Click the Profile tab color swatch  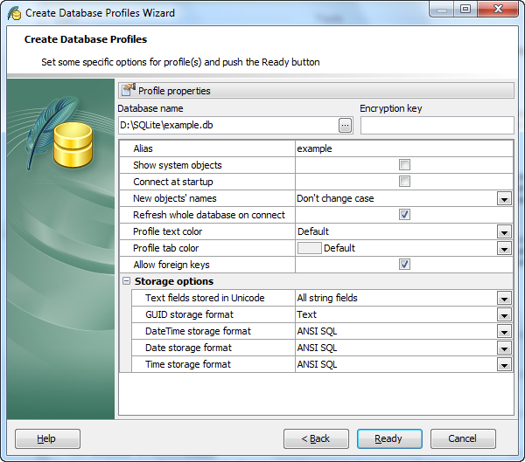(309, 248)
